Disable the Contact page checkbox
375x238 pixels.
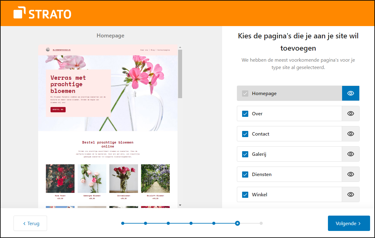(245, 134)
